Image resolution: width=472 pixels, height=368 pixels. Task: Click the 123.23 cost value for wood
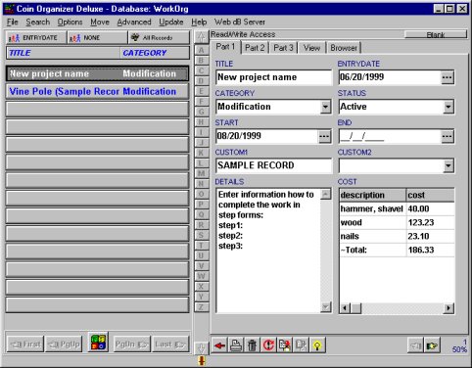pyautogui.click(x=431, y=222)
